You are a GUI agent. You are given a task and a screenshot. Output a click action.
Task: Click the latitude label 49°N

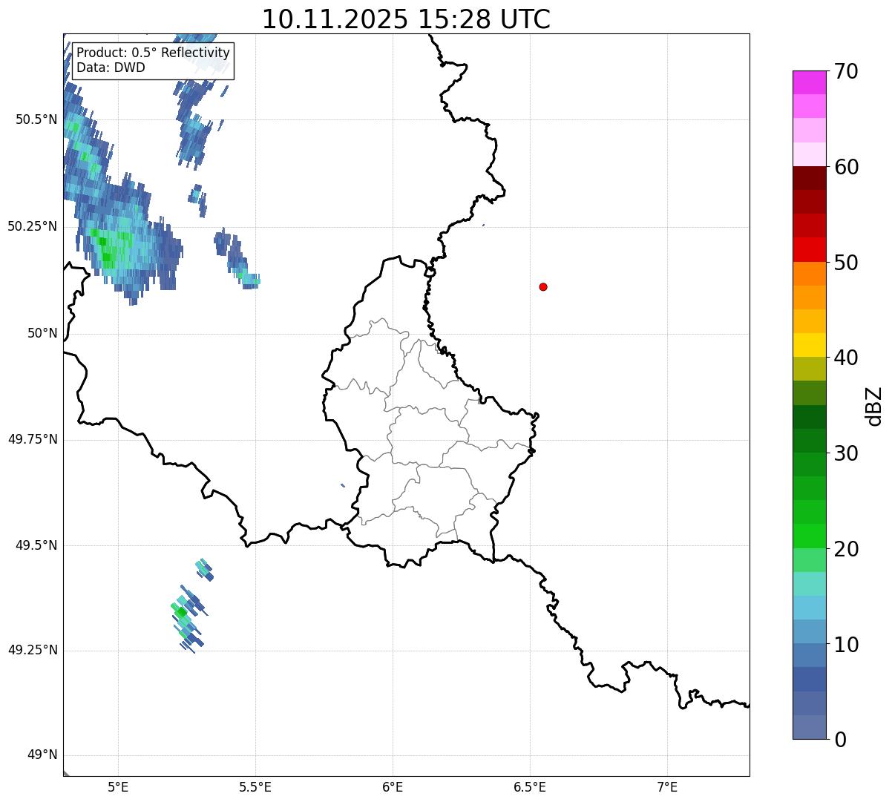click(42, 755)
